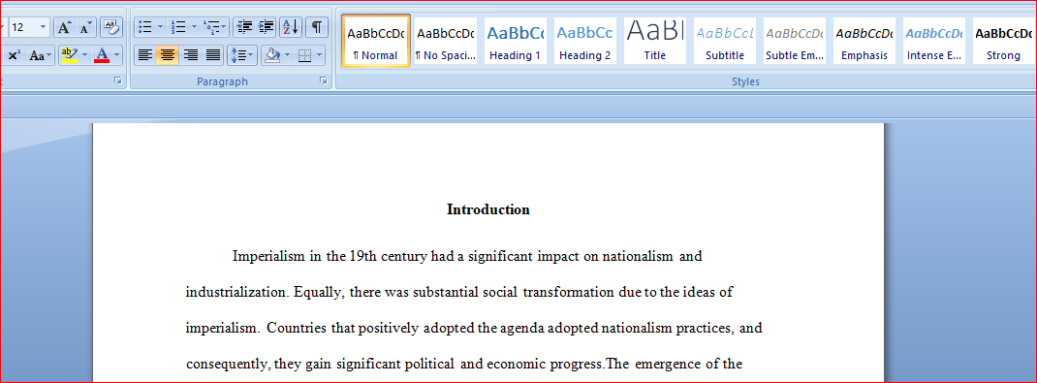Apply the Intense Emphasis style
Viewport: 1037px width, 383px height.
point(934,41)
